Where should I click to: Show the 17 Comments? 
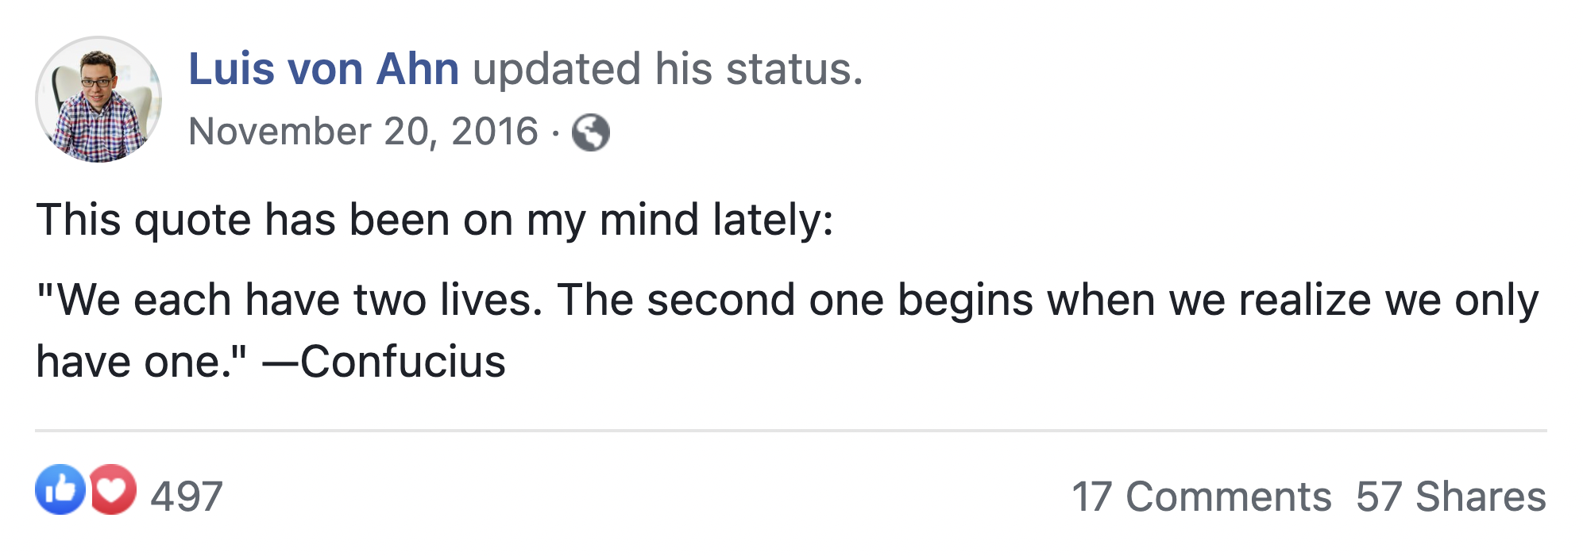(1201, 497)
